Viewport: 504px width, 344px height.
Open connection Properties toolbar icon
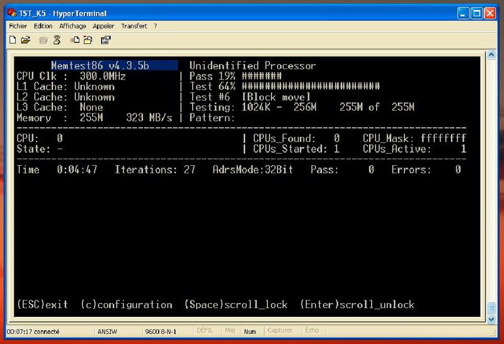point(106,40)
